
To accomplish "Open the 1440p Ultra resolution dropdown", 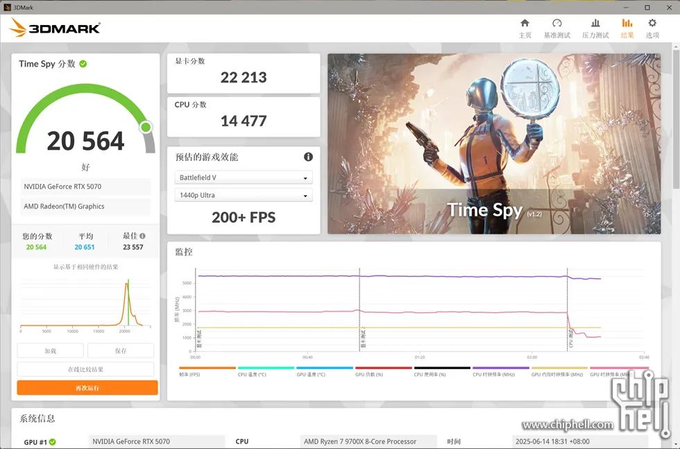I will click(244, 195).
